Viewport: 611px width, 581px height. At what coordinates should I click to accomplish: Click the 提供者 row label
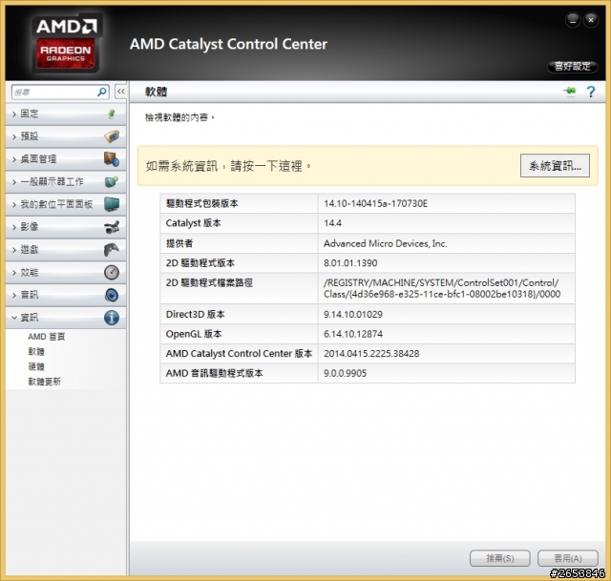(x=179, y=244)
